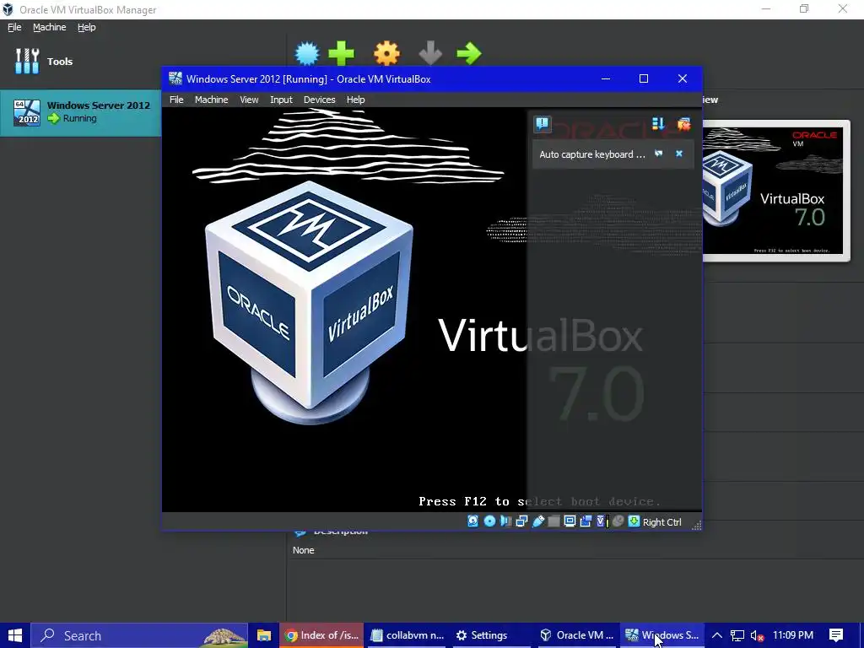
Task: Click the 11:09 PM taskbar clock
Action: click(x=793, y=635)
